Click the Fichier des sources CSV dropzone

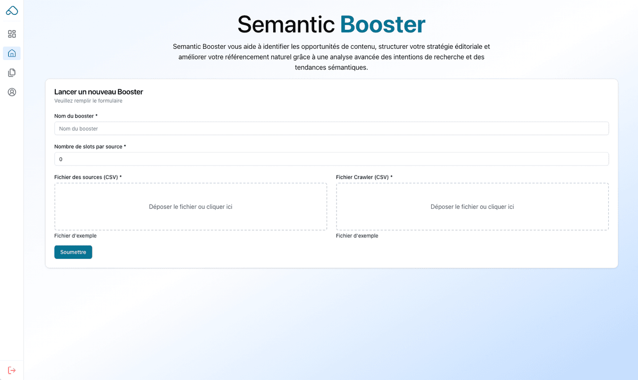pyautogui.click(x=190, y=207)
